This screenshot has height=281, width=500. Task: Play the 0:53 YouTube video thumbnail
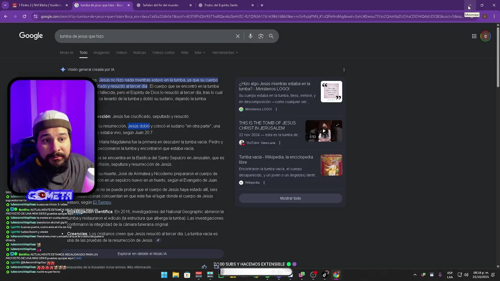pos(323,131)
